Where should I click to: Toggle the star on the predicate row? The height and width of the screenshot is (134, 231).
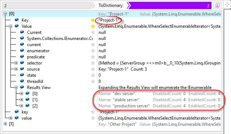click(x=93, y=57)
